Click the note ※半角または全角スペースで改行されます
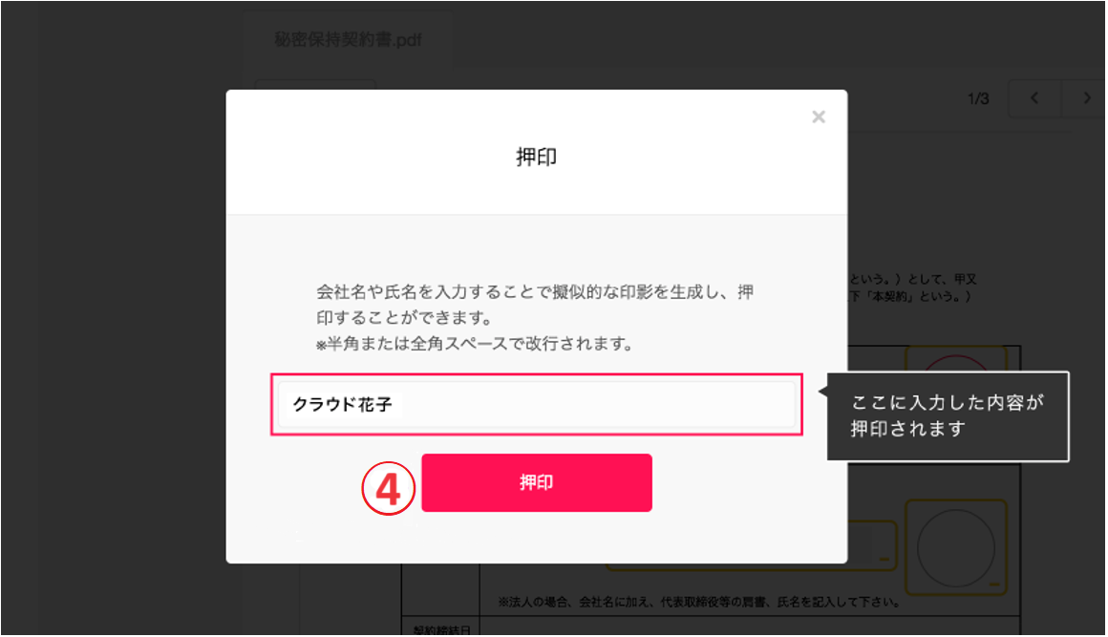 coord(474,344)
